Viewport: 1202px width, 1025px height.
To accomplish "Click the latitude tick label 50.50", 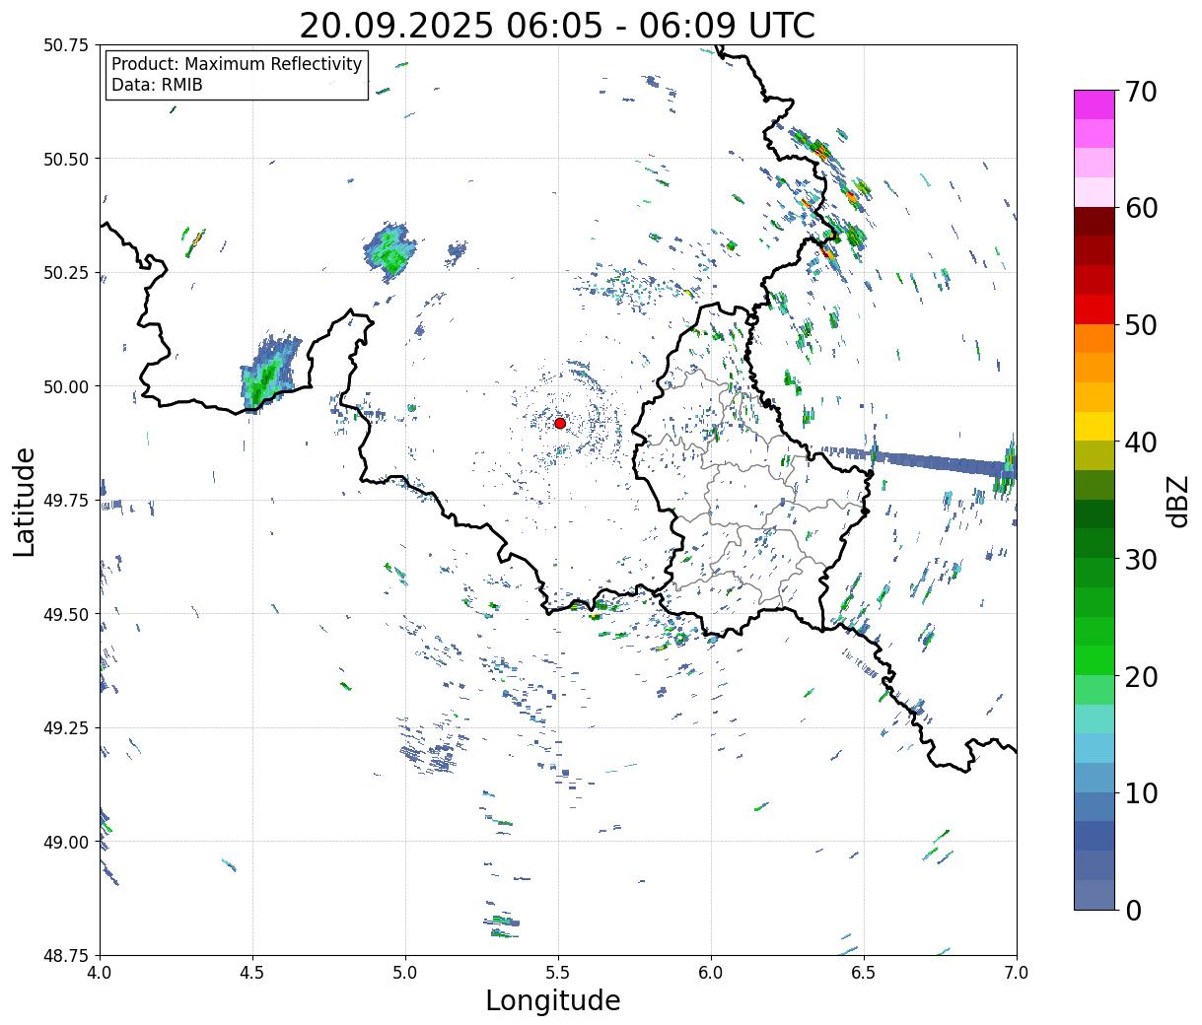I will (x=66, y=159).
